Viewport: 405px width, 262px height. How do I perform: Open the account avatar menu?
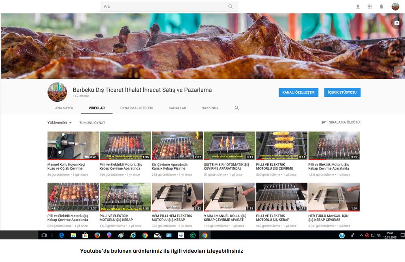(x=395, y=6)
